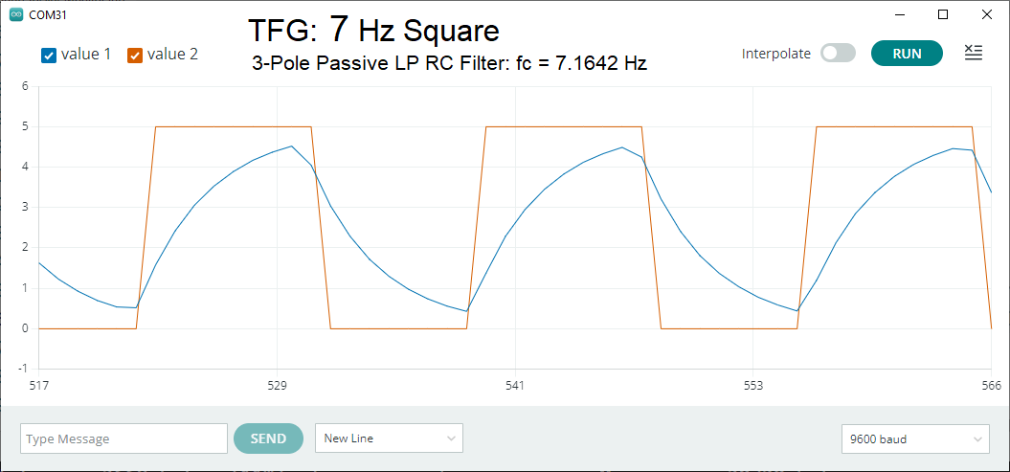1010x472 pixels.
Task: Uncheck the orange value 2 checkbox
Action: [x=135, y=56]
